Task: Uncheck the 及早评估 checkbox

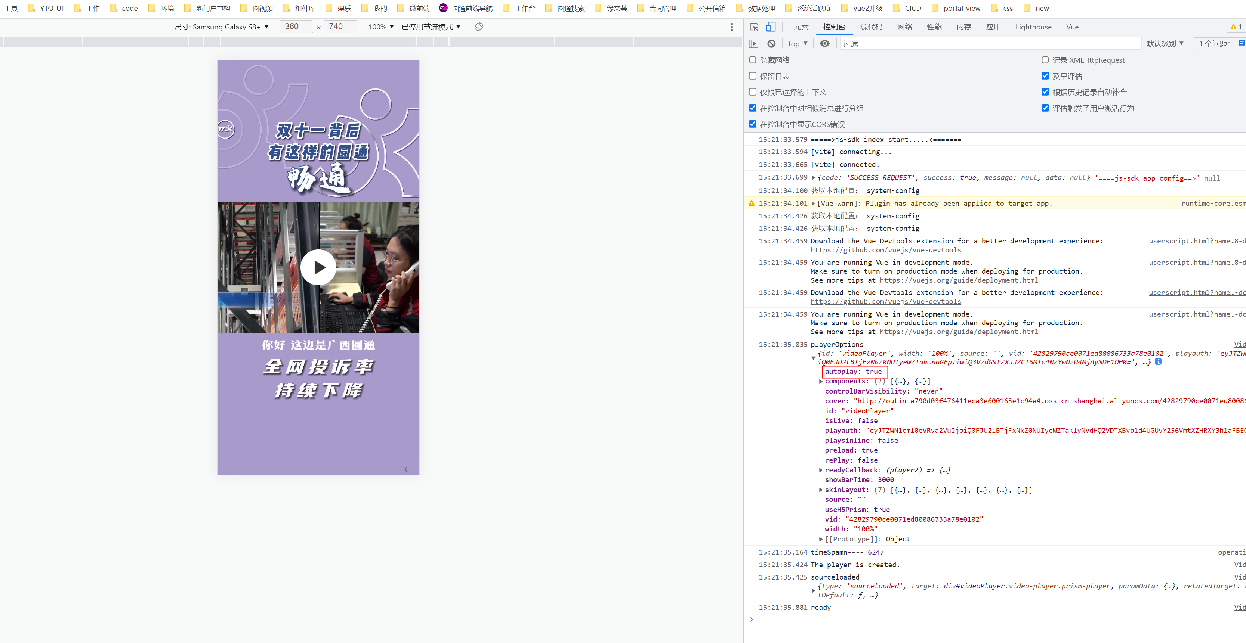Action: pyautogui.click(x=1045, y=76)
